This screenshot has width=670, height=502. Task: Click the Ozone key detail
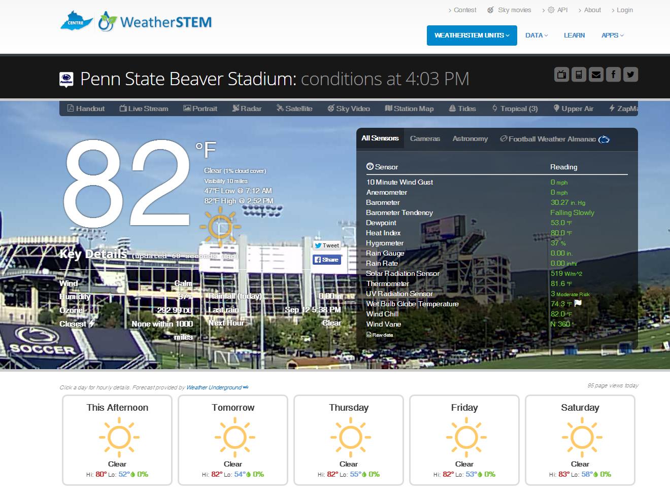pos(126,310)
